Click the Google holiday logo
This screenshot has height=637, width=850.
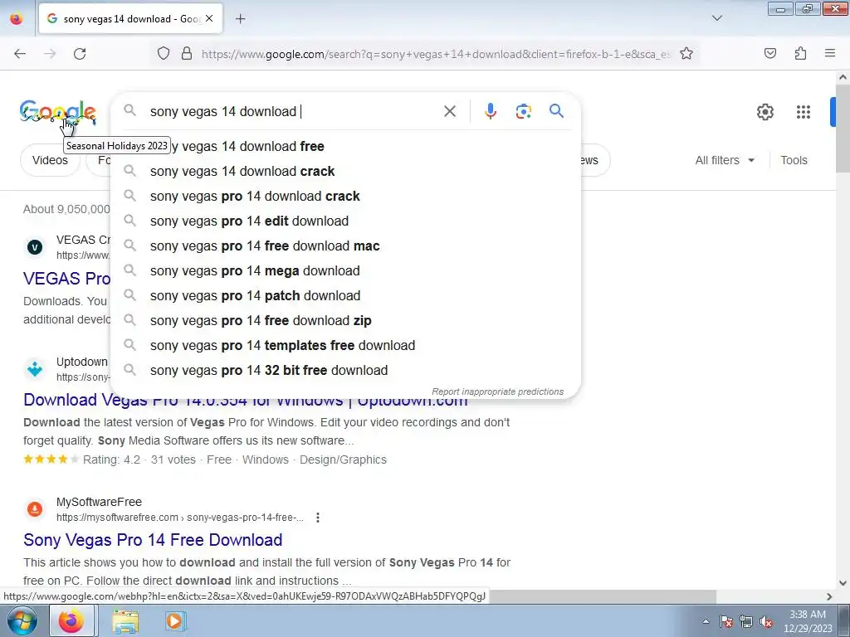57,113
